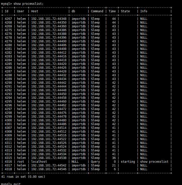Screen dimensions: 182x185
Task: Select process Id 4293
Action: click(x=8, y=94)
